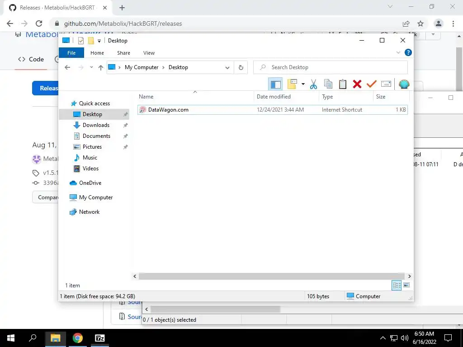The width and height of the screenshot is (463, 347).
Task: Open Network in navigation pane
Action: (89, 212)
